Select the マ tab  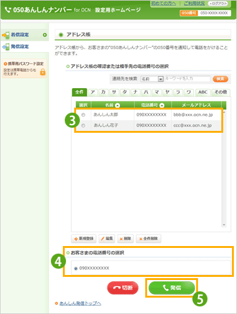pyautogui.click(x=157, y=93)
